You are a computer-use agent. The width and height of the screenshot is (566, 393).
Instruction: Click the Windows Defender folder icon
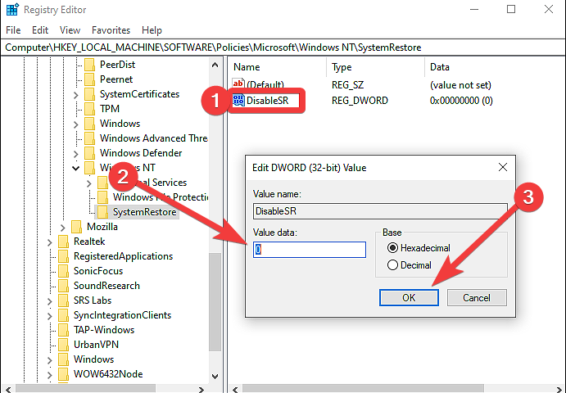(x=90, y=153)
